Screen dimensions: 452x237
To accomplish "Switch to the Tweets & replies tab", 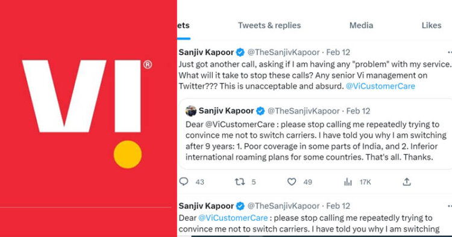I will 269,25.
